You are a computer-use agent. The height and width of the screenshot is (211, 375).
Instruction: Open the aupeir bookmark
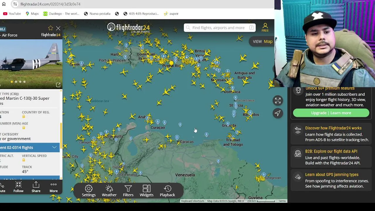point(171,13)
